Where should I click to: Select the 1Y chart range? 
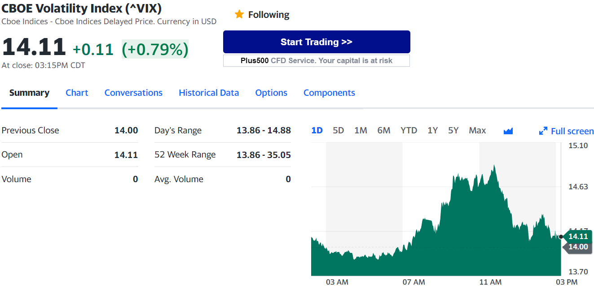[x=432, y=130]
